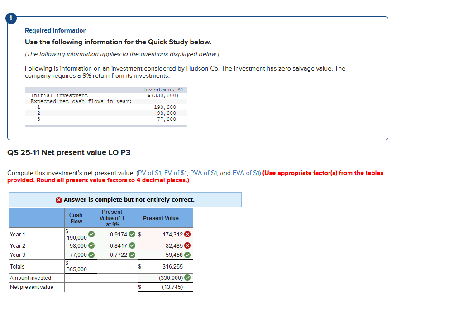Select Year 3 present value field 59,458
This screenshot has width=453, height=316.
(165, 255)
